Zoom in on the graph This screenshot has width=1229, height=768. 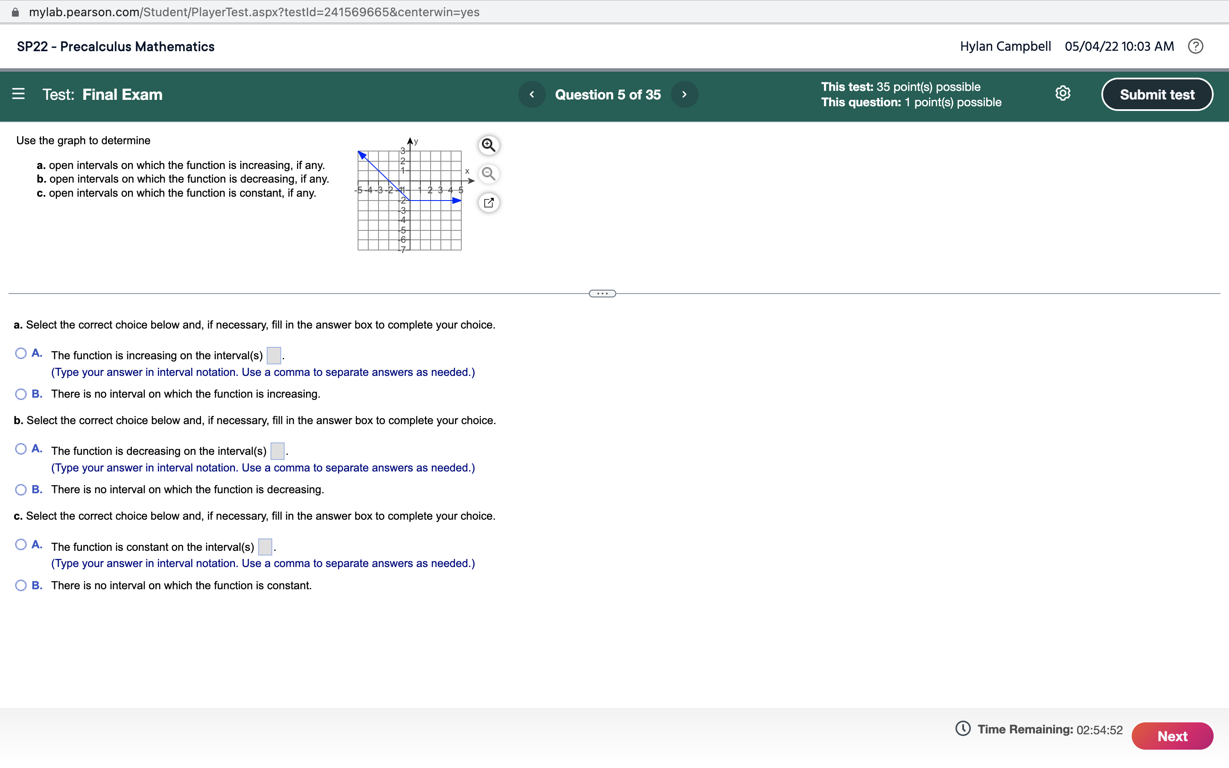pos(488,145)
